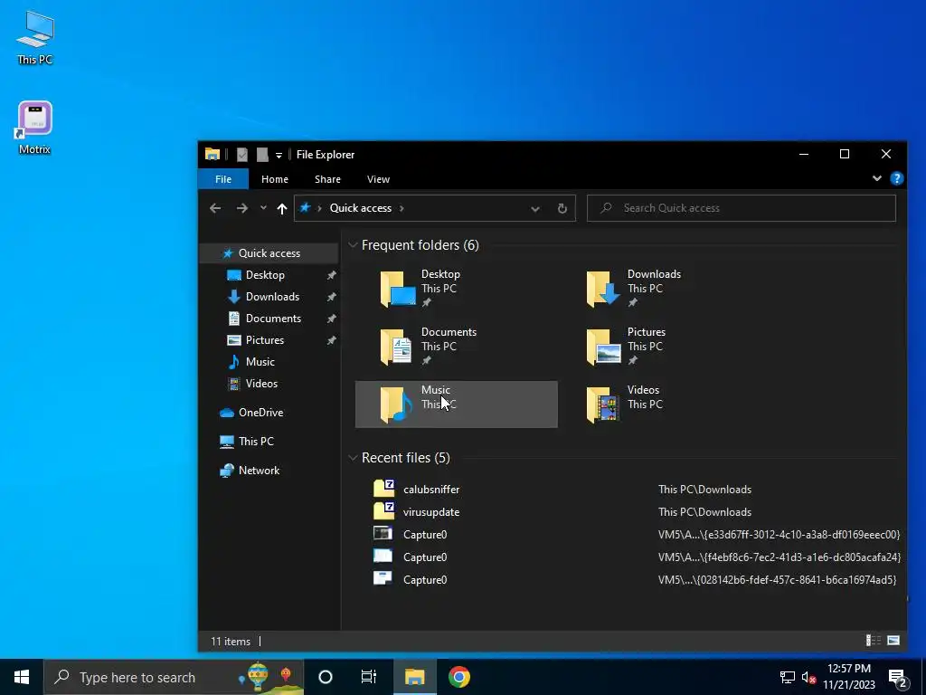Image resolution: width=926 pixels, height=695 pixels.
Task: Click Quick access in the address bar
Action: (x=360, y=208)
